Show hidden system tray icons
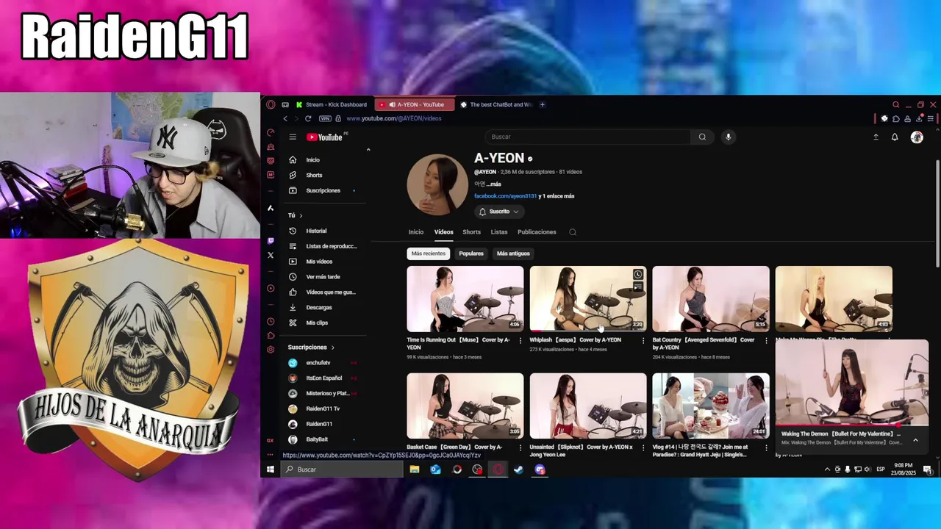941x529 pixels. (827, 469)
